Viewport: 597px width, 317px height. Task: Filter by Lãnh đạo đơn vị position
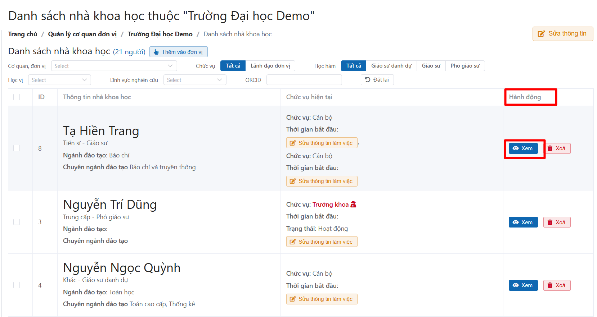point(270,66)
